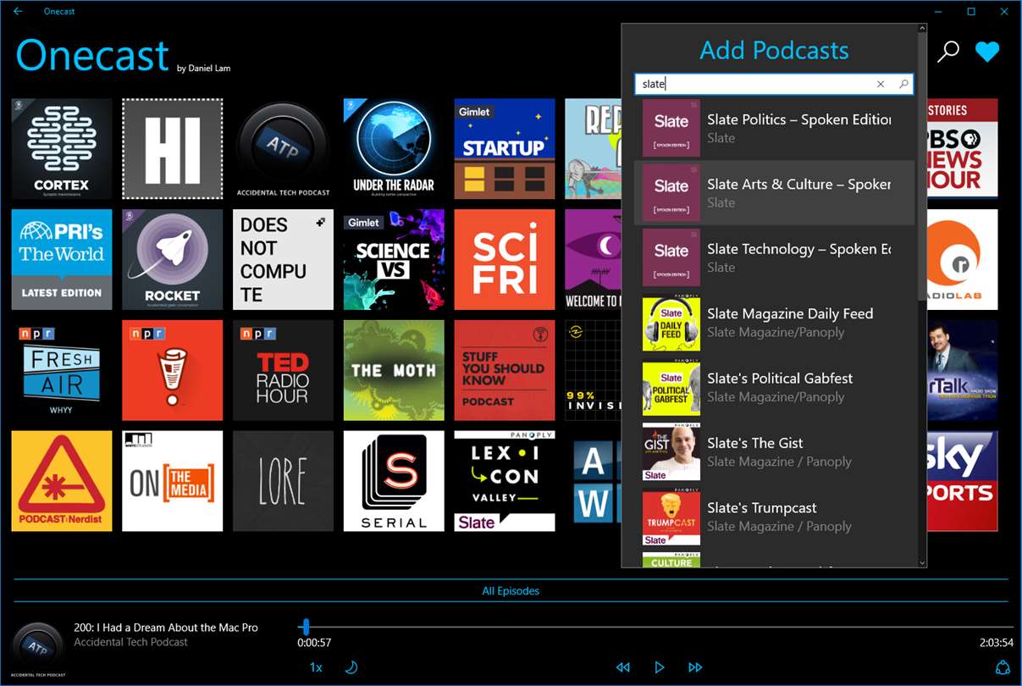Select Slate's The Gist result
This screenshot has width=1022, height=686.
point(774,451)
